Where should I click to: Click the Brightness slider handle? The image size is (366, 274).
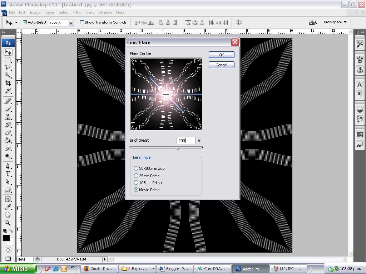pos(177,148)
